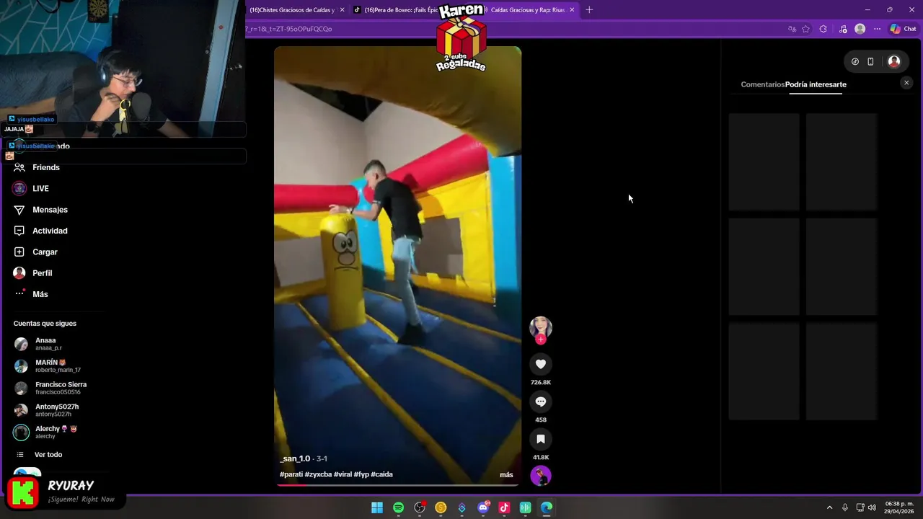923x519 pixels.
Task: Open Spotify from the taskbar
Action: pyautogui.click(x=398, y=507)
